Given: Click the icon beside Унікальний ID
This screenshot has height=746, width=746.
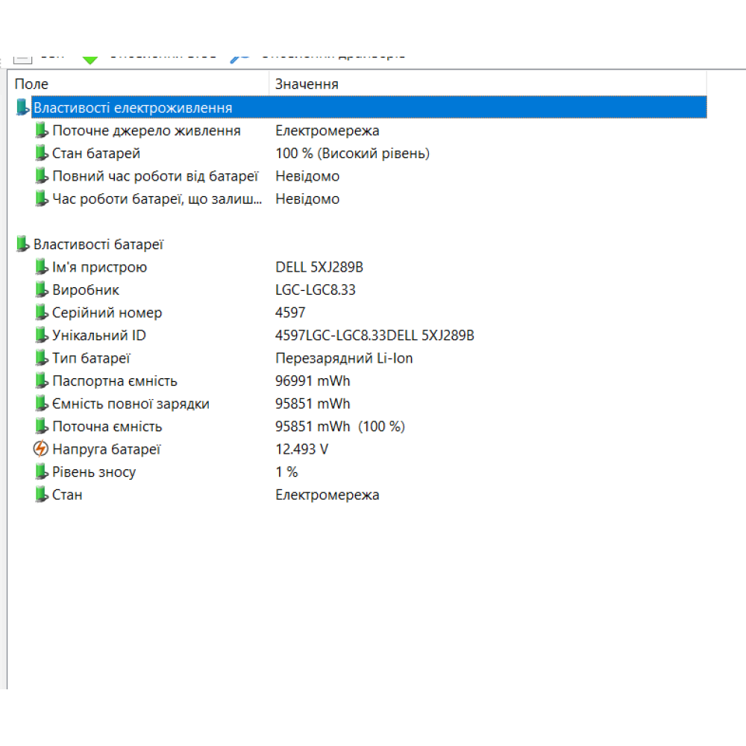Looking at the screenshot, I should (x=41, y=335).
